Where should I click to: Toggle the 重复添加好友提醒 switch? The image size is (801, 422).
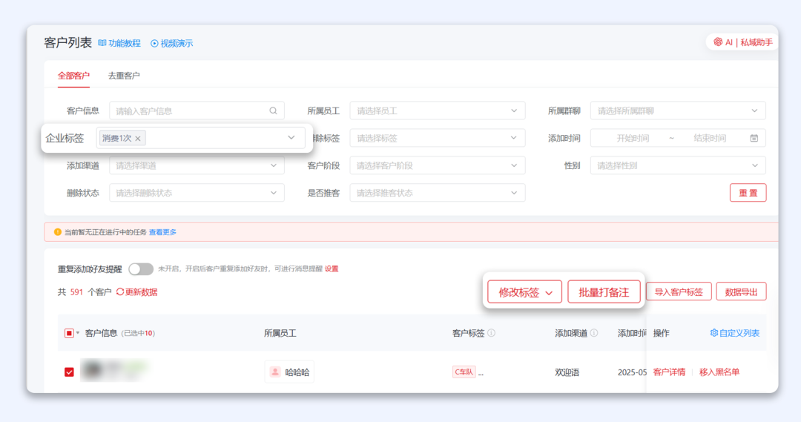point(141,268)
